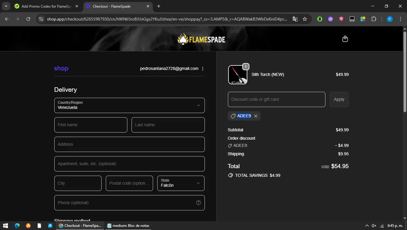
Task: Click the page vertical scrollbar thumb
Action: 405,72
